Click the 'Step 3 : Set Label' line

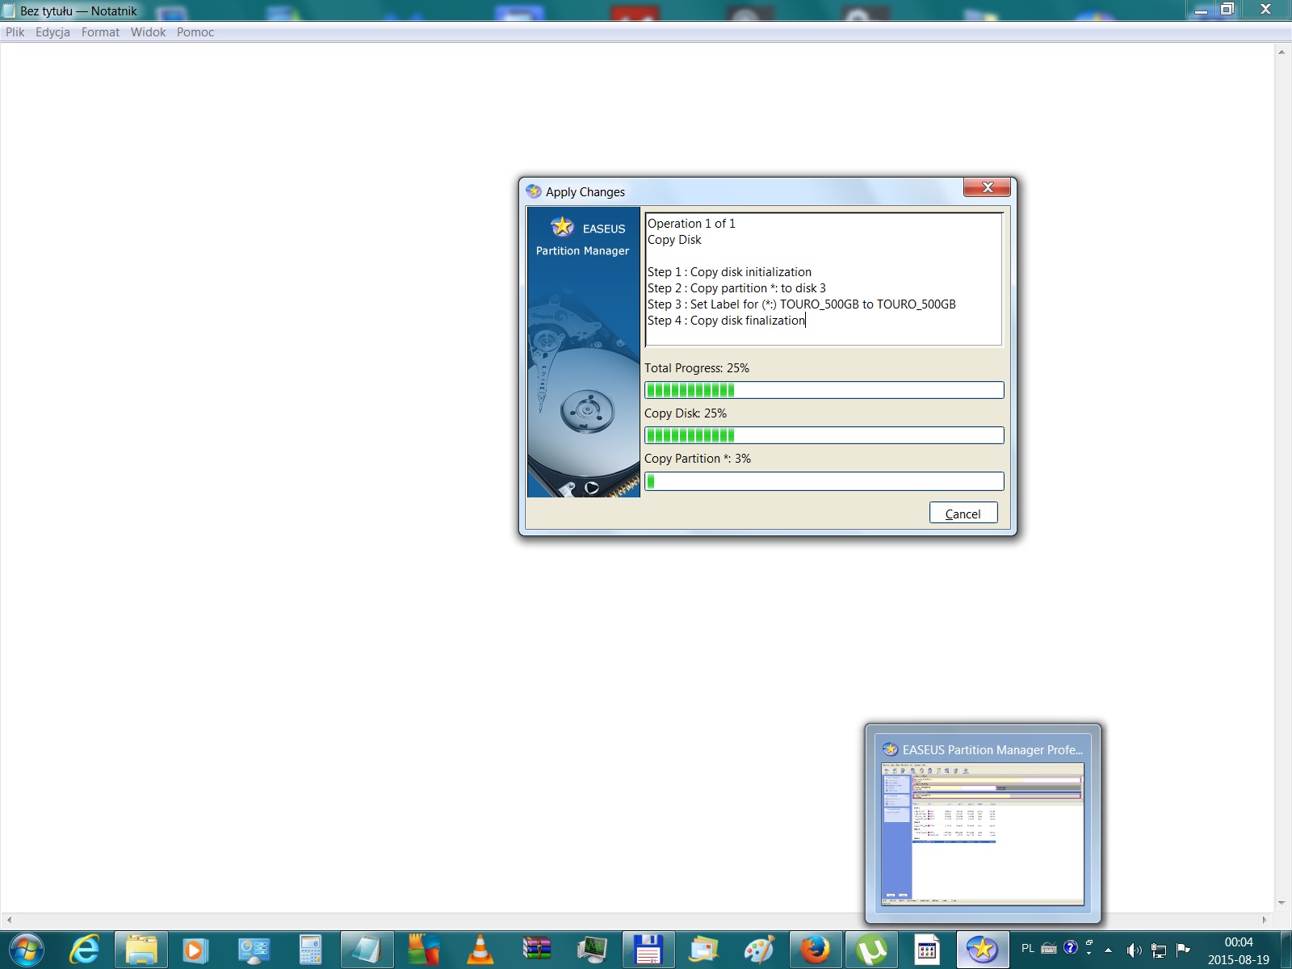pos(802,304)
